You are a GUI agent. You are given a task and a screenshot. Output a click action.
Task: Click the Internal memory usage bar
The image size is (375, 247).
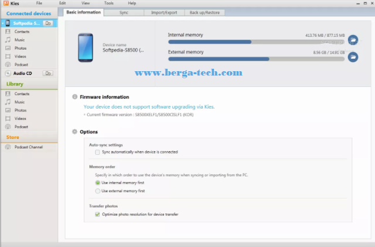pos(257,42)
